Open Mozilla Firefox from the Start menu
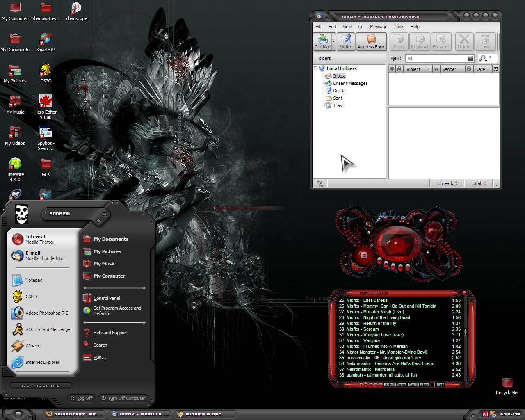The width and height of the screenshot is (525, 420). click(x=42, y=239)
